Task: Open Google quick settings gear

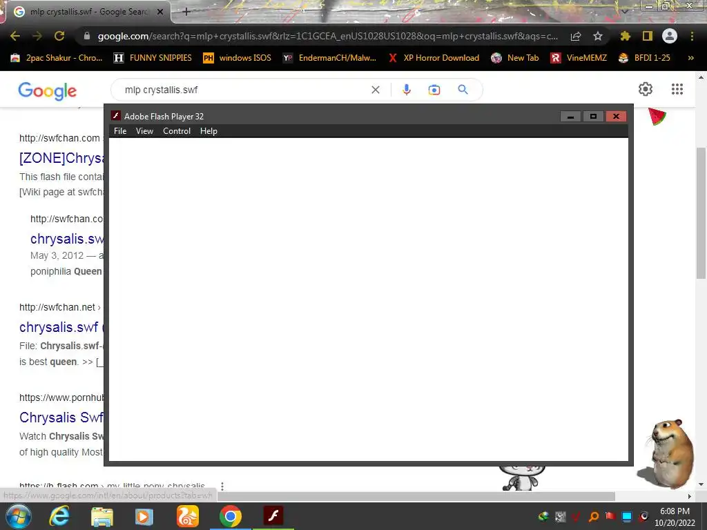Action: [646, 89]
